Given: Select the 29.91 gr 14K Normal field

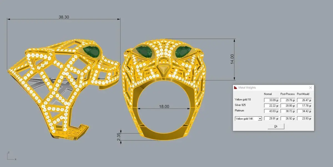Looking at the screenshot, I should pyautogui.click(x=271, y=118).
